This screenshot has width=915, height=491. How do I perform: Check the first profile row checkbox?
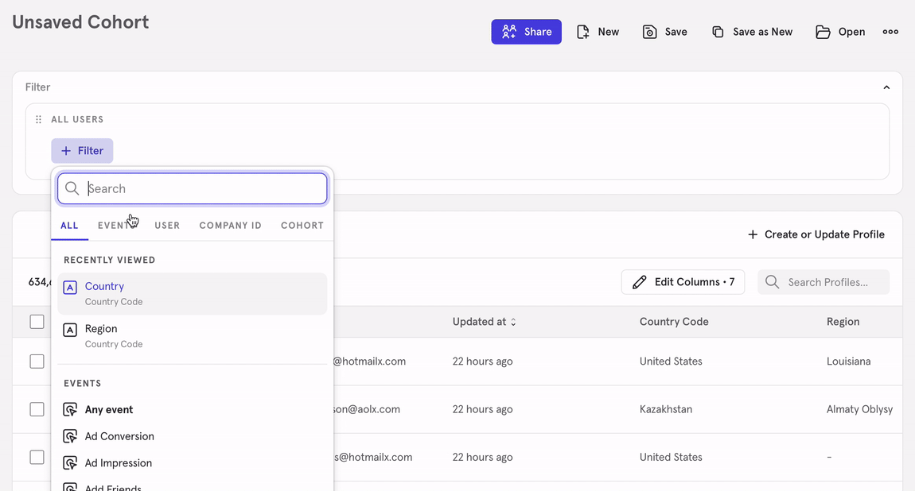pos(37,361)
